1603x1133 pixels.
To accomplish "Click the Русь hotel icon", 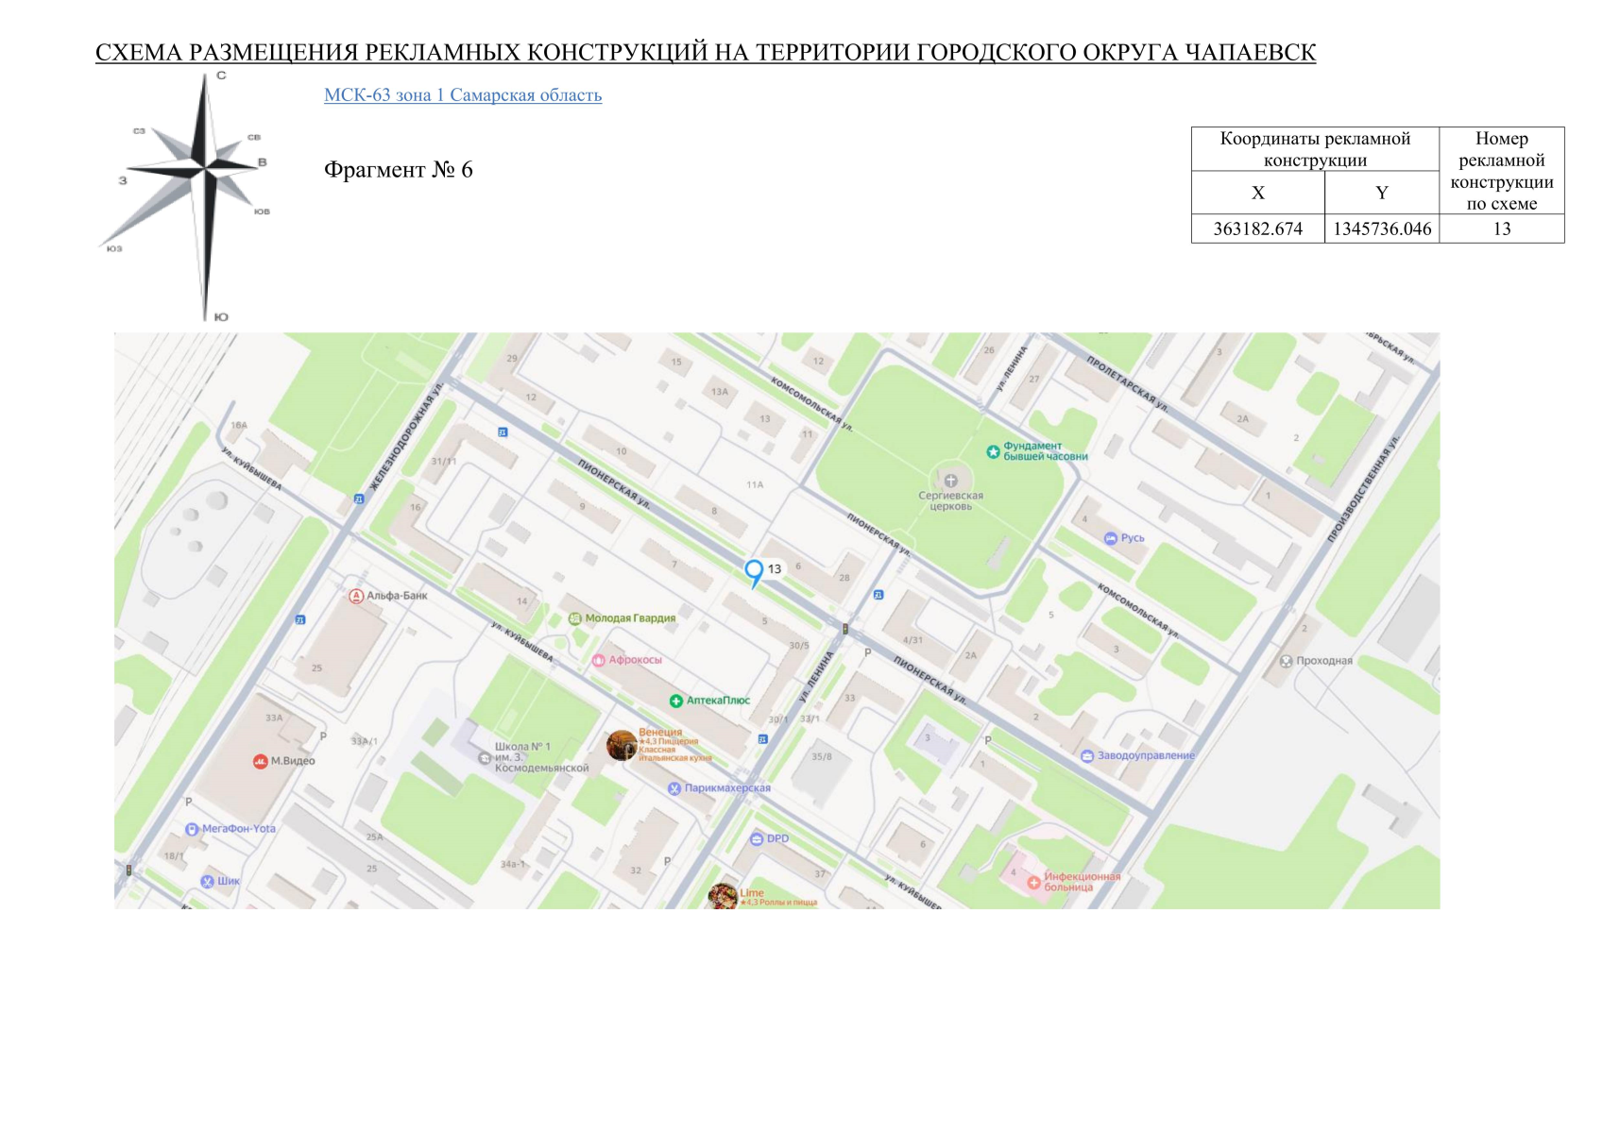I will (1110, 537).
